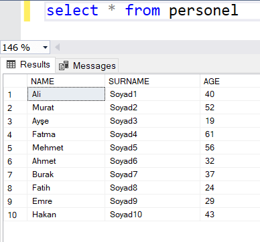Click the 'from' keyword in query
This screenshot has height=242, width=260.
[143, 11]
